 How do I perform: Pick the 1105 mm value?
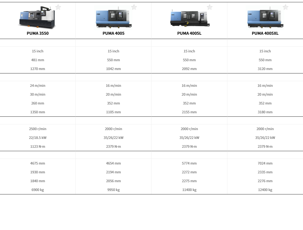[114, 112]
